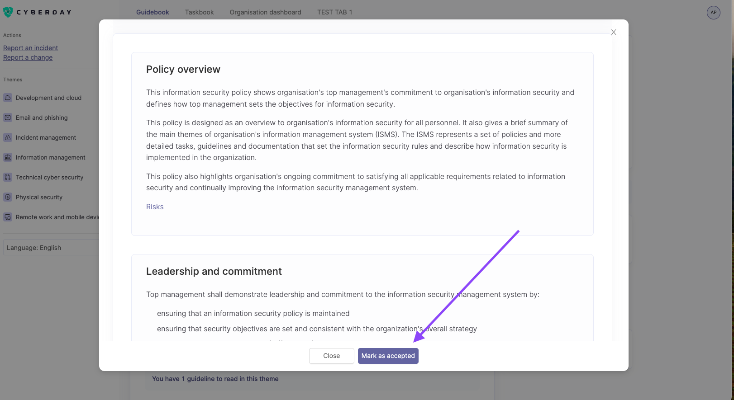Open the AP user avatar menu

click(713, 12)
